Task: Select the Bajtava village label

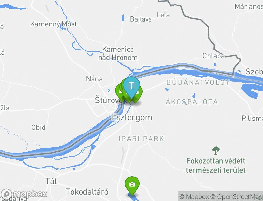Action: [141, 19]
